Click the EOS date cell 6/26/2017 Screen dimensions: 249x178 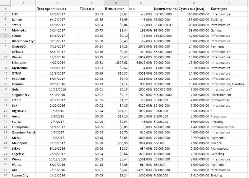[x=57, y=14]
